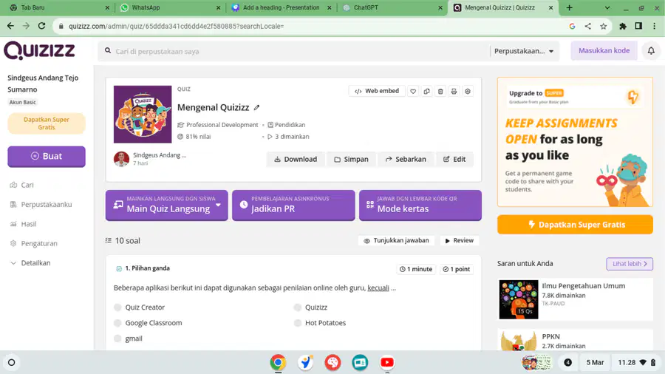Image resolution: width=665 pixels, height=374 pixels.
Task: Click the Jadikan PR button
Action: [293, 205]
